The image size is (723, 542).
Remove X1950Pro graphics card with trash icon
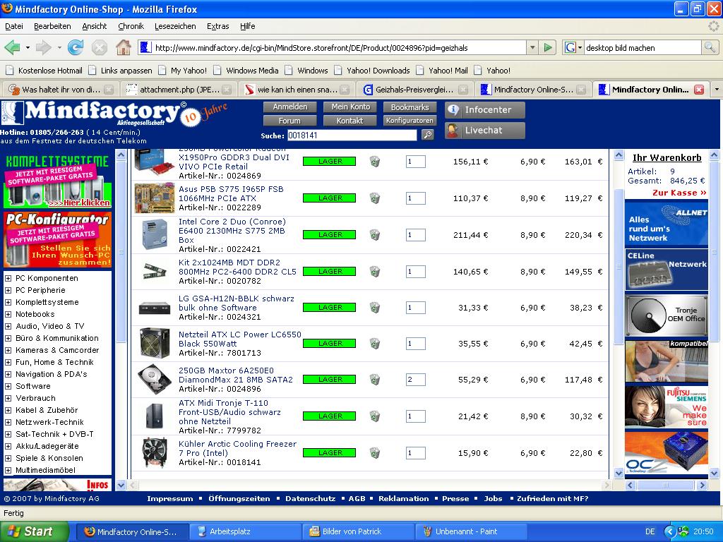coord(375,162)
